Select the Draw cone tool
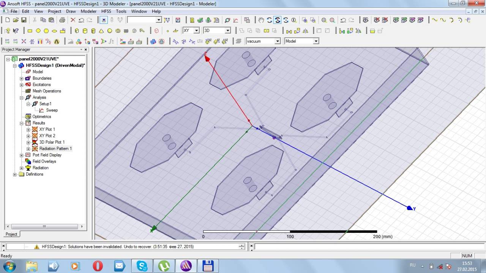Image resolution: width=486 pixels, height=273 pixels. tap(101, 31)
